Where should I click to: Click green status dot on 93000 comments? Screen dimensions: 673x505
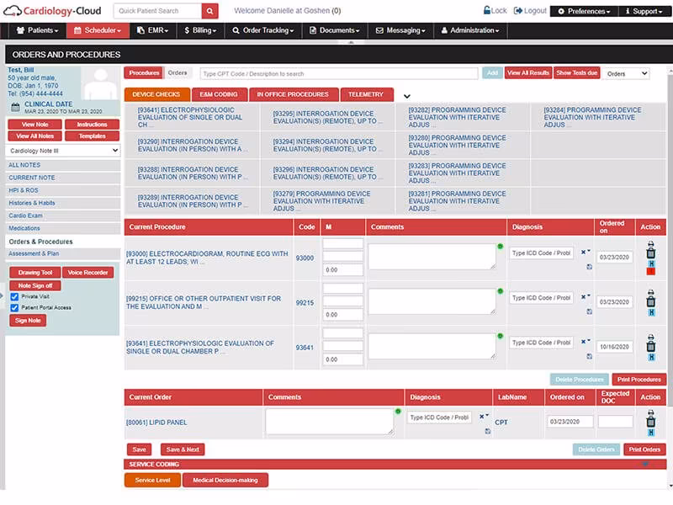500,247
